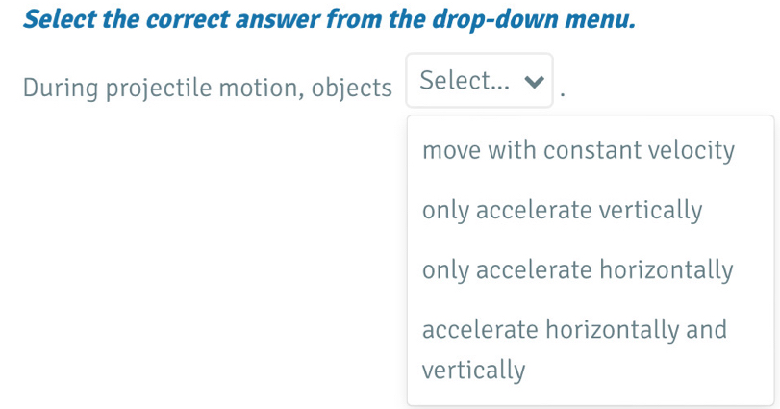This screenshot has width=780, height=409.
Task: Choose "move with constant velocity" option
Action: [578, 151]
